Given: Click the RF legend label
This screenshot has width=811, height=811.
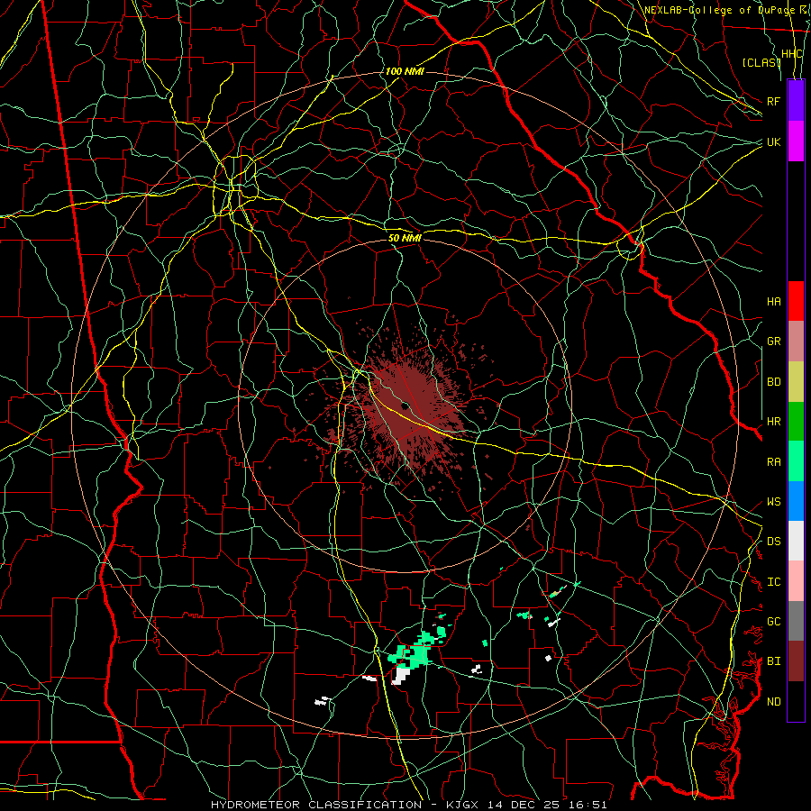Looking at the screenshot, I should coord(773,101).
